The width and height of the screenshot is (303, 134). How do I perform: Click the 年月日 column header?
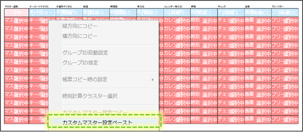(140, 6)
